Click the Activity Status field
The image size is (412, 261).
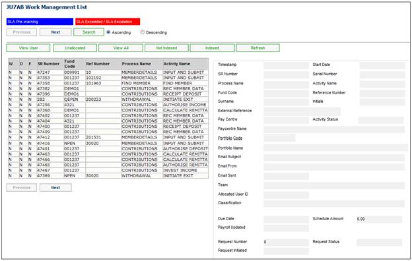[381, 120]
